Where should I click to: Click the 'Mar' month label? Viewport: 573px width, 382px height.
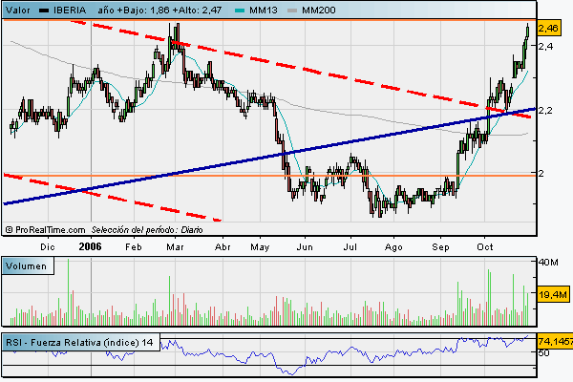point(175,247)
